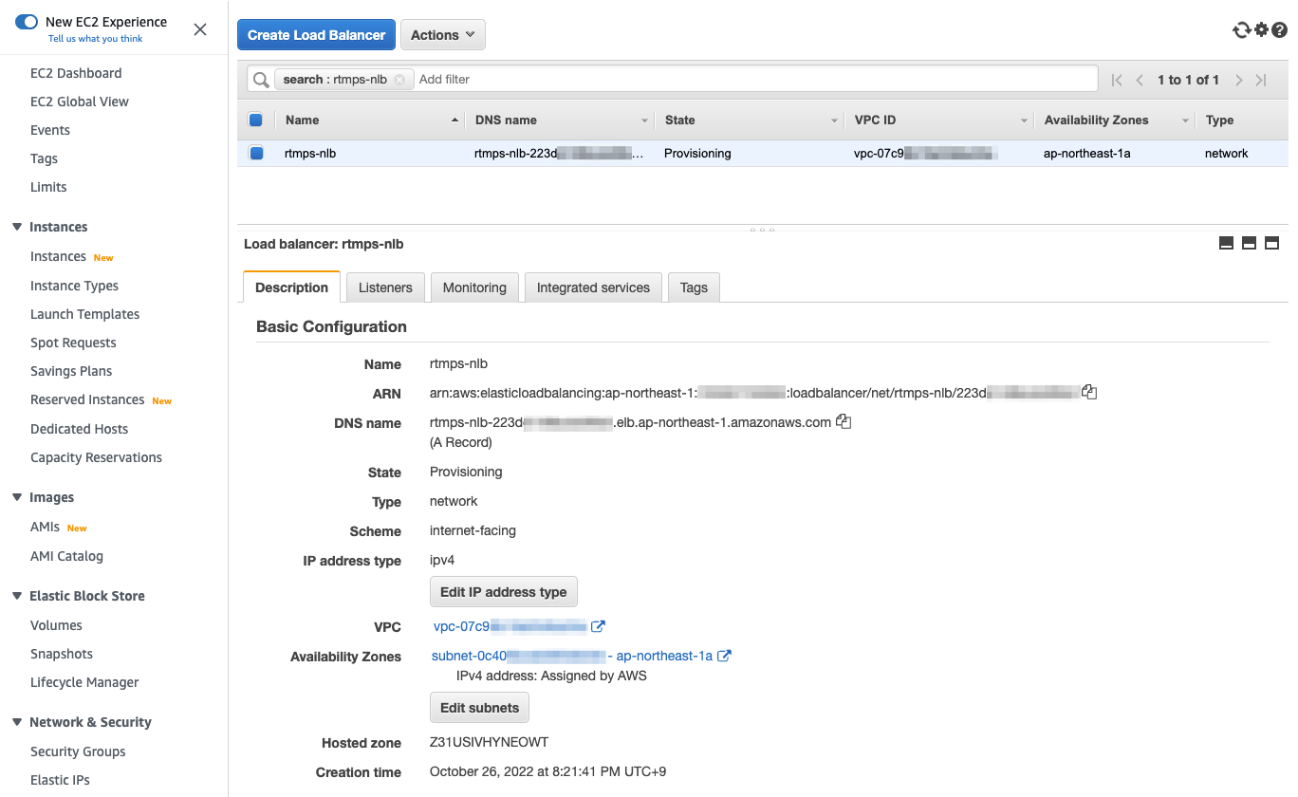Open Snapshots in the sidebar
Image resolution: width=1298 pixels, height=797 pixels.
tap(62, 654)
